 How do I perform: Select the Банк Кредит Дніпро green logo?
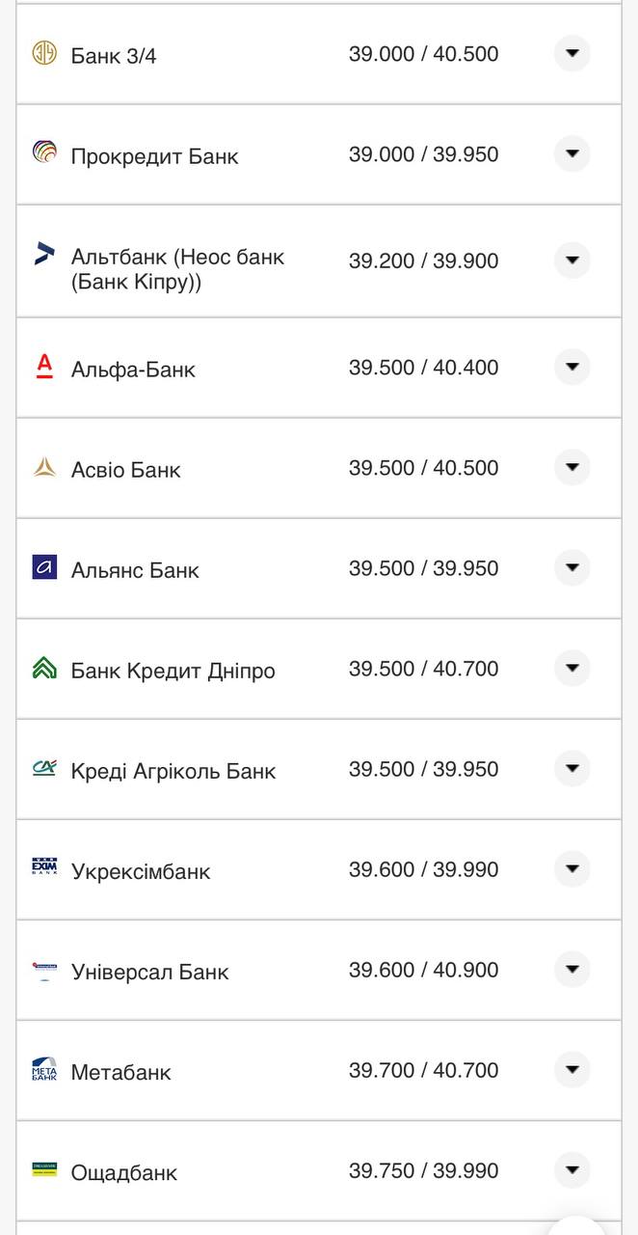click(42, 669)
